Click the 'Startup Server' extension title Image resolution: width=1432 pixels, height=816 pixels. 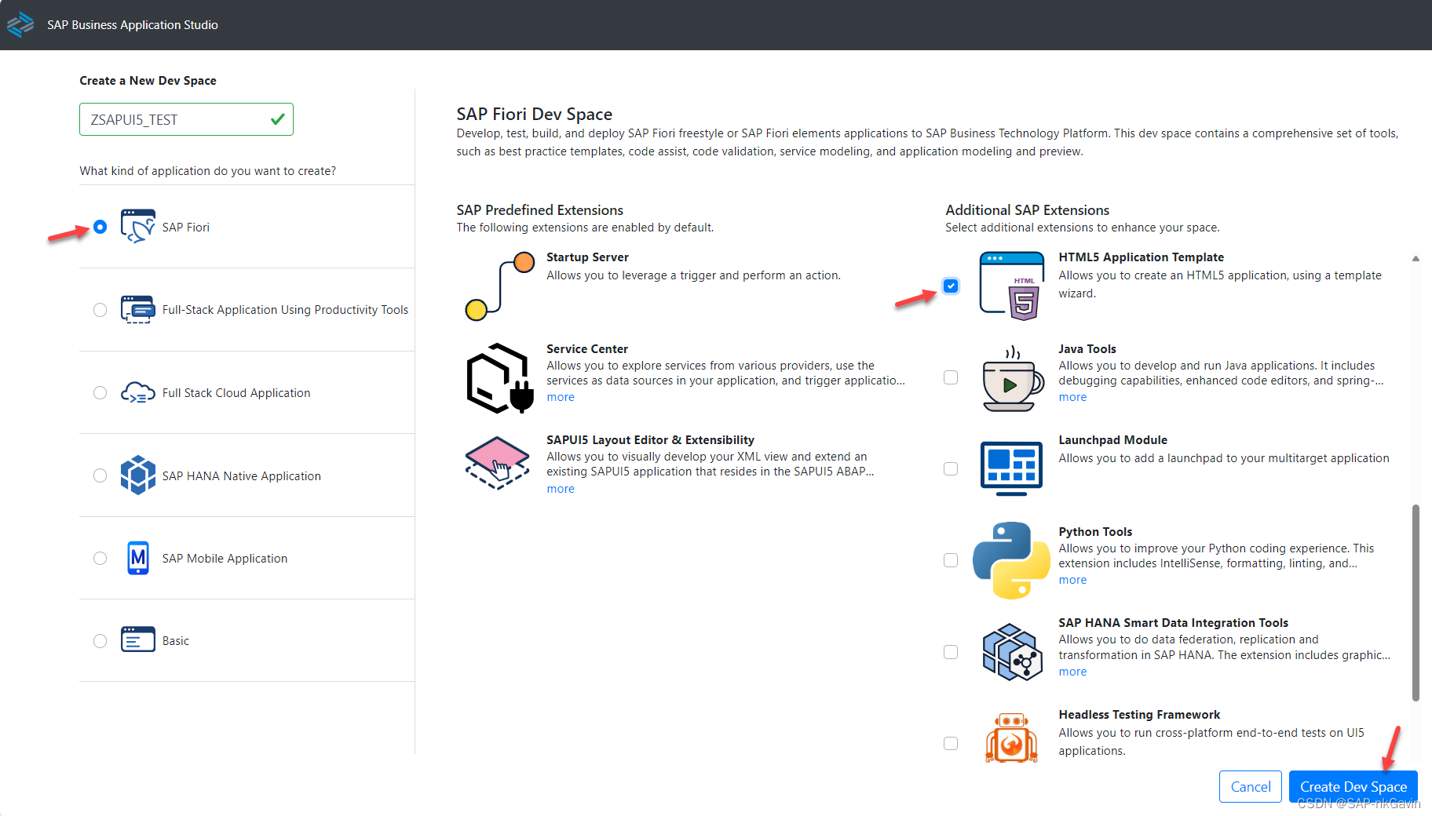click(x=587, y=257)
